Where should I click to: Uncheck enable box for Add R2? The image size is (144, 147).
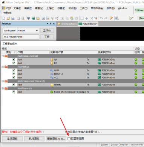[x=14, y=63]
